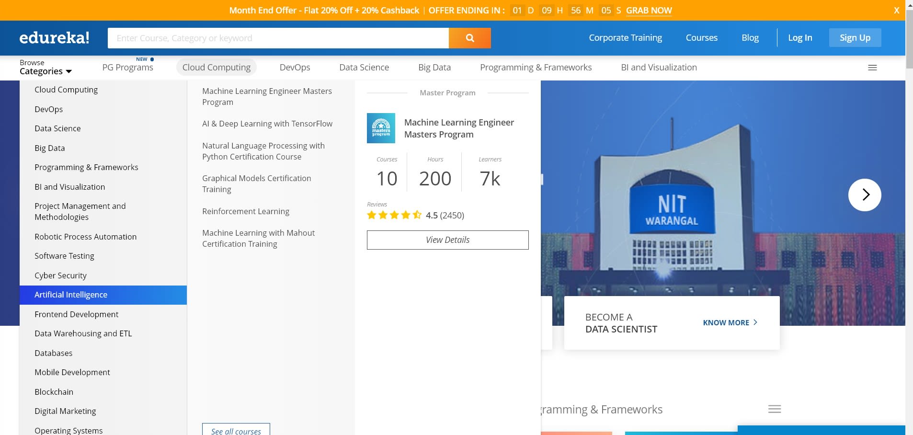
Task: Click the orange search magnifier button
Action: pyautogui.click(x=469, y=38)
